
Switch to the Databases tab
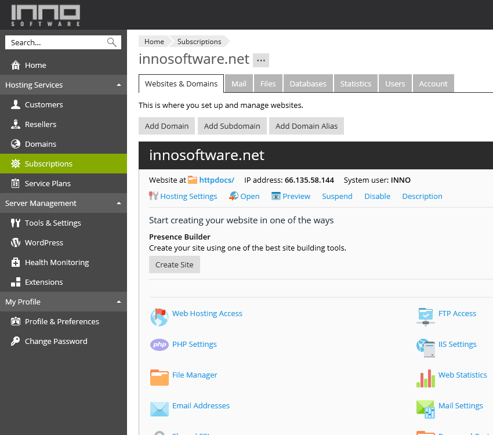[x=308, y=84]
